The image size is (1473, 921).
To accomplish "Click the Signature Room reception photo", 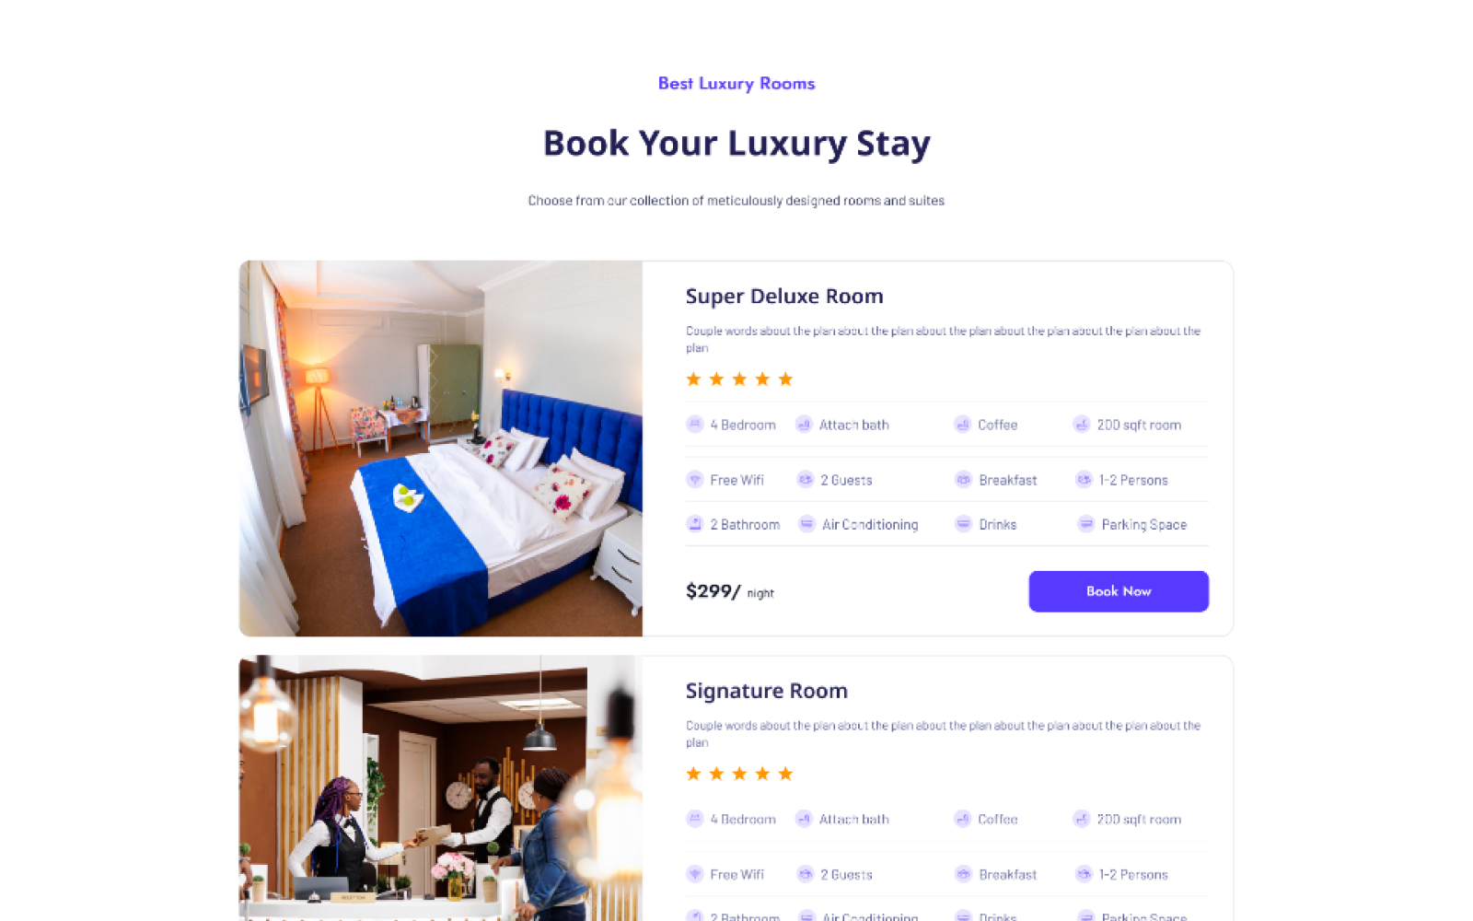I will [441, 788].
